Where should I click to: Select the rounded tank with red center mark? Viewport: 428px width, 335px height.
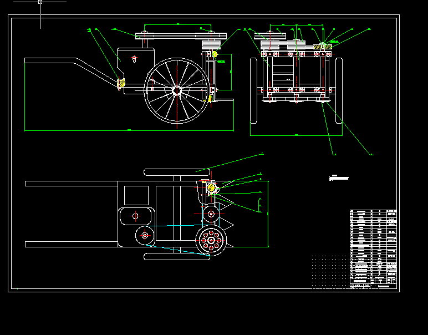point(136,216)
